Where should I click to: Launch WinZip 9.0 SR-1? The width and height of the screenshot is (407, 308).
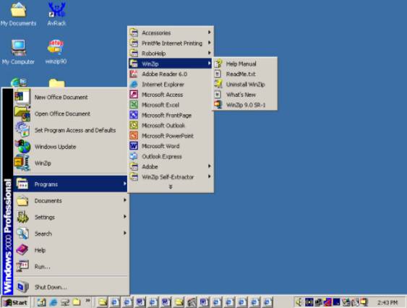(245, 105)
